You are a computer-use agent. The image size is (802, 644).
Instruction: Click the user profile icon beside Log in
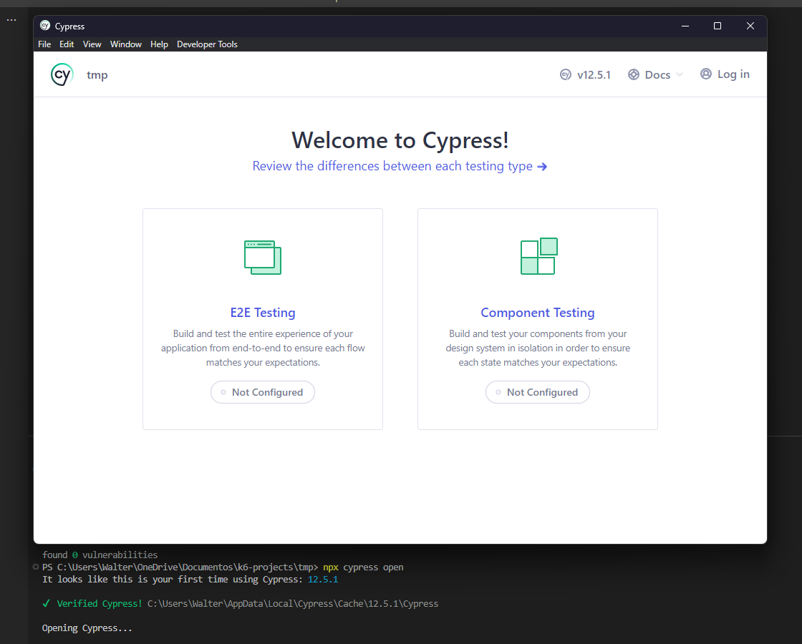tap(705, 74)
